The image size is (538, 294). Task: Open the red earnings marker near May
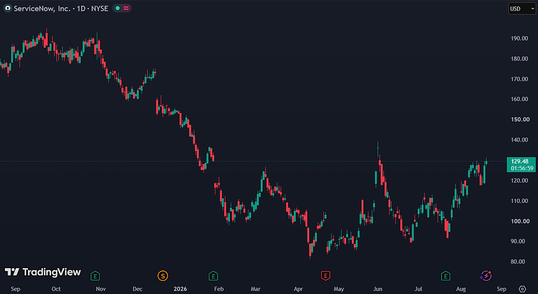tap(325, 275)
